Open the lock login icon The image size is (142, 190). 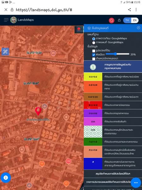119,20
